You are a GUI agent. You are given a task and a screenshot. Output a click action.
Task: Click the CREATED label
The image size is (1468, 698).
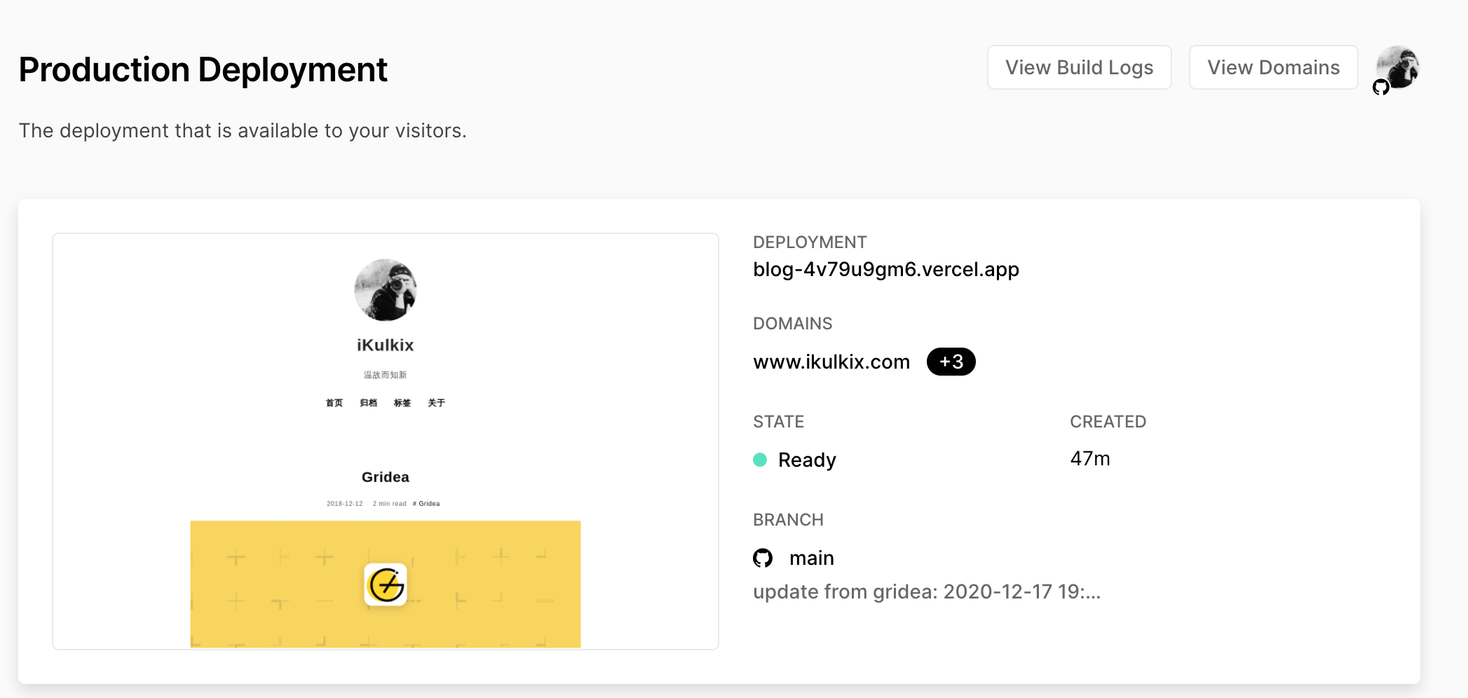(x=1108, y=422)
